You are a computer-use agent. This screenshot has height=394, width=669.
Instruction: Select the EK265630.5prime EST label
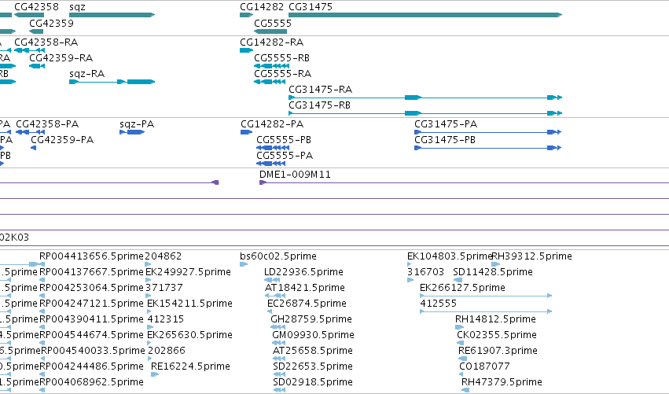190,335
